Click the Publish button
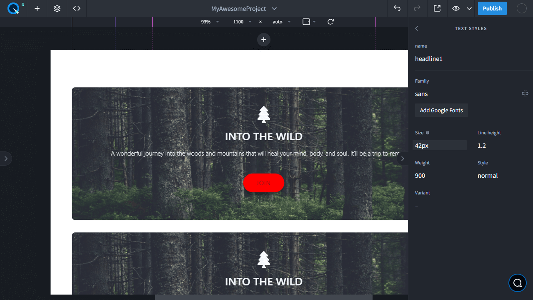 [x=492, y=8]
